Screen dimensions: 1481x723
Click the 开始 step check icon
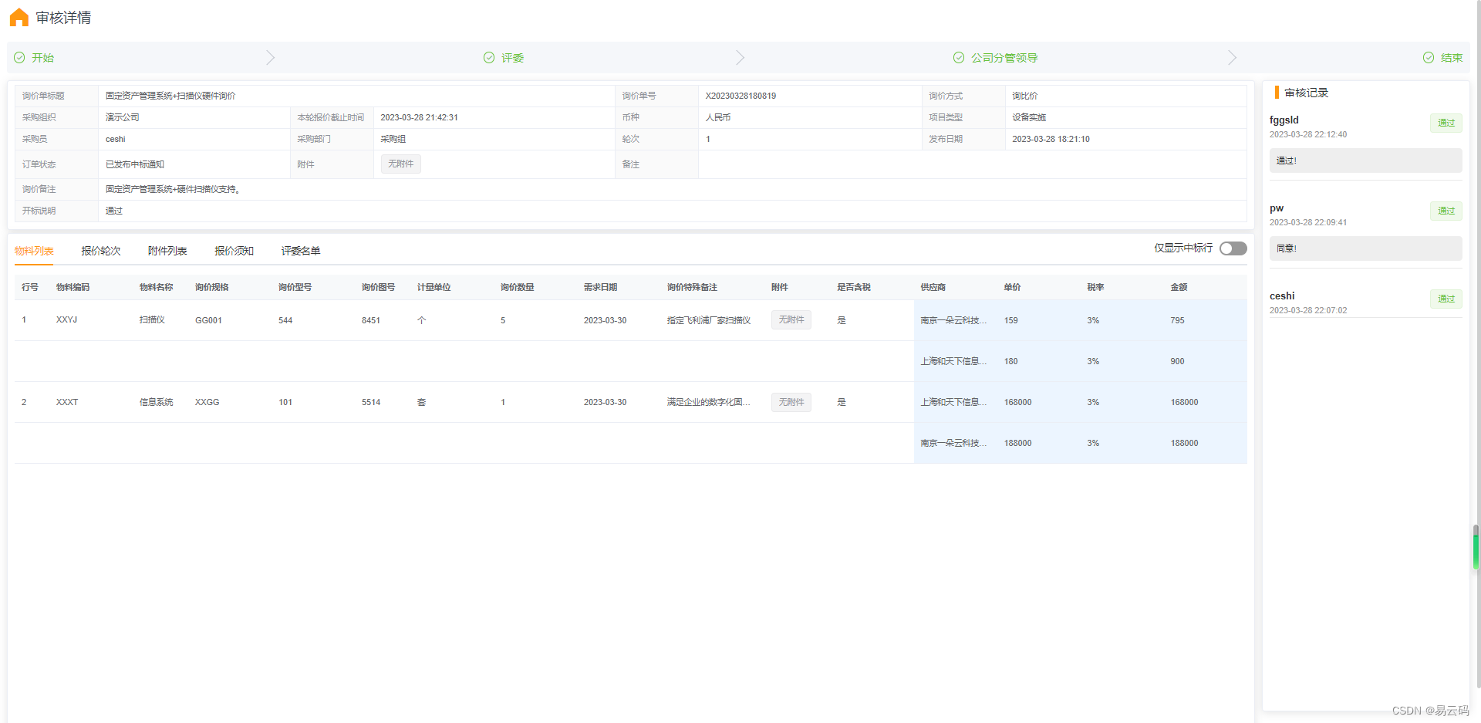point(19,58)
